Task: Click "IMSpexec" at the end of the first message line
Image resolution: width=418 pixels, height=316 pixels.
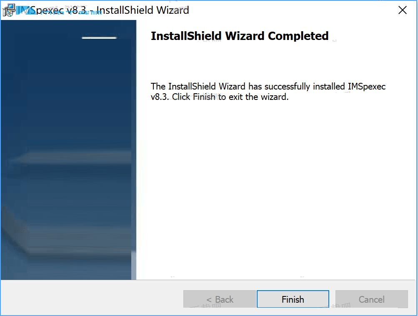Action: [367, 87]
